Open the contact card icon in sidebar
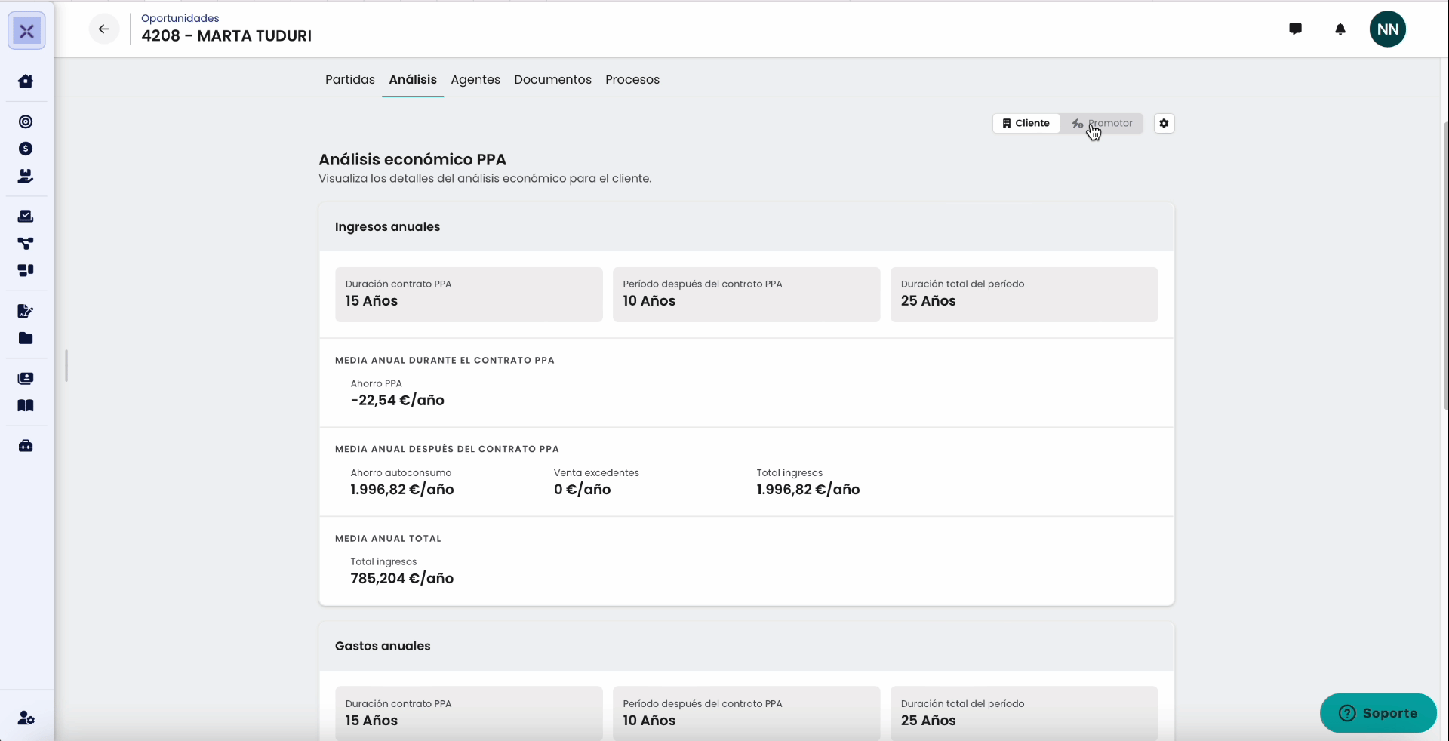The image size is (1449, 741). pyautogui.click(x=26, y=378)
